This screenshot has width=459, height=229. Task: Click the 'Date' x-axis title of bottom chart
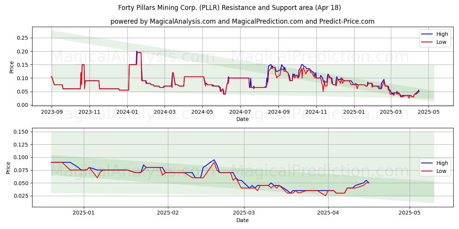(243, 221)
